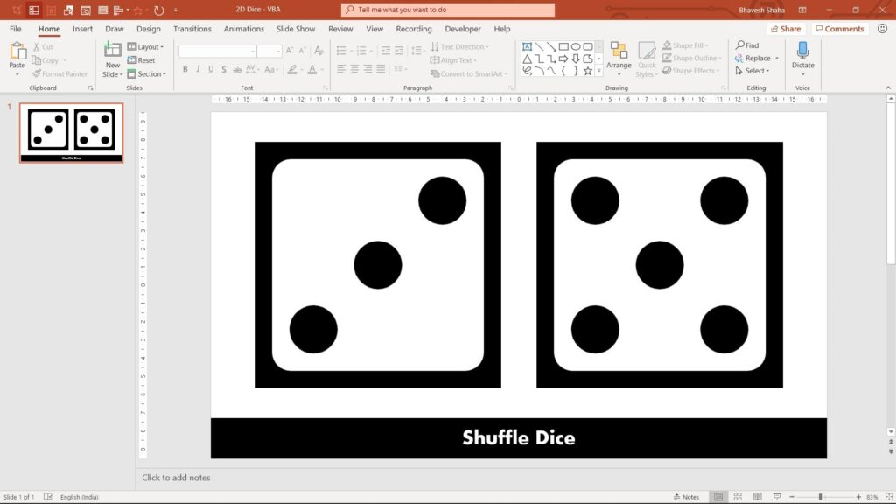The width and height of the screenshot is (896, 504).
Task: Switch to Slide Sorter view in status bar
Action: point(737,496)
